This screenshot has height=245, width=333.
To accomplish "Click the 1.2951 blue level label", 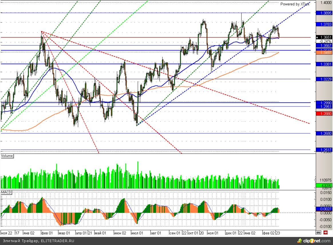I will pos(324,107).
